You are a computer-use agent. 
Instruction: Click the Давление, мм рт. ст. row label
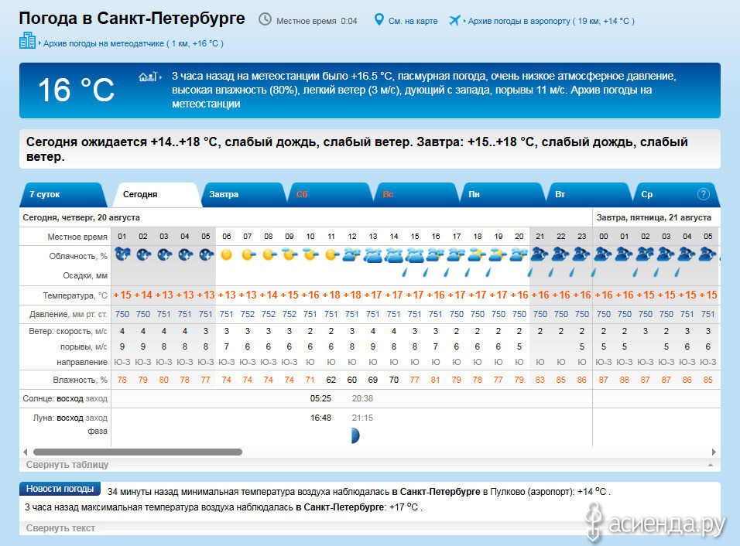point(68,314)
